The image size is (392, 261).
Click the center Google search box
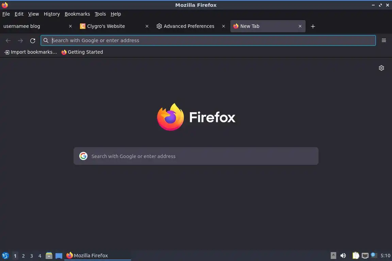[196, 156]
